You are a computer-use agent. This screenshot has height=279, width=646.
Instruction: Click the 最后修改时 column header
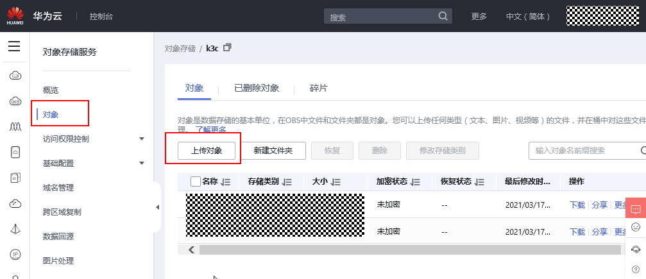(x=527, y=182)
